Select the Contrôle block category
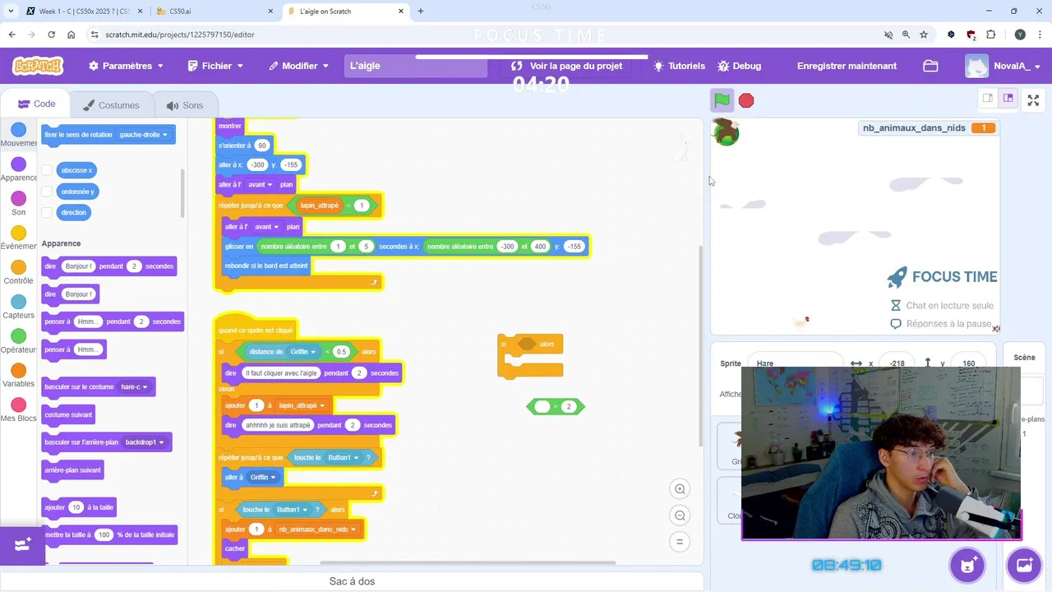This screenshot has width=1052, height=592. pyautogui.click(x=19, y=272)
